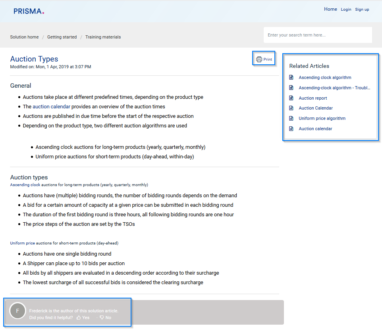Open the Uniform price algorithm article link

point(322,118)
